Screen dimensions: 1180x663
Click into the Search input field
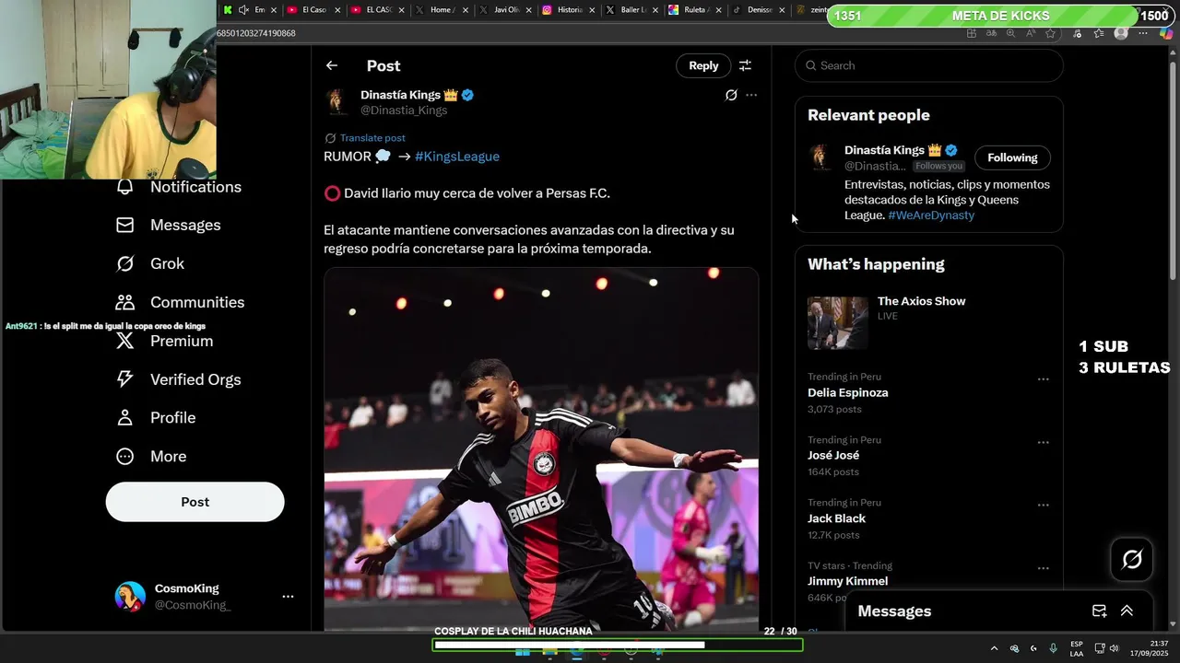click(x=929, y=65)
